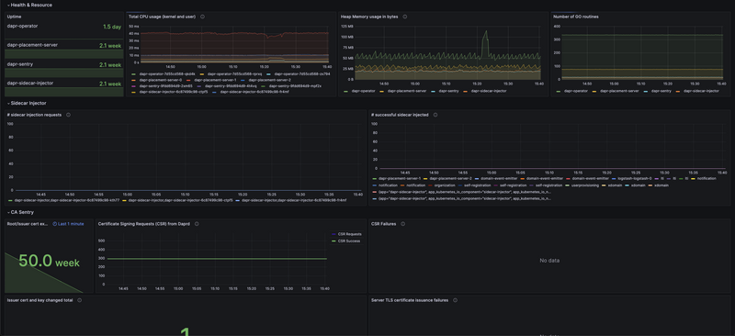
Task: Click info icon next to Issuer cert and key changed total
Action: (x=79, y=300)
